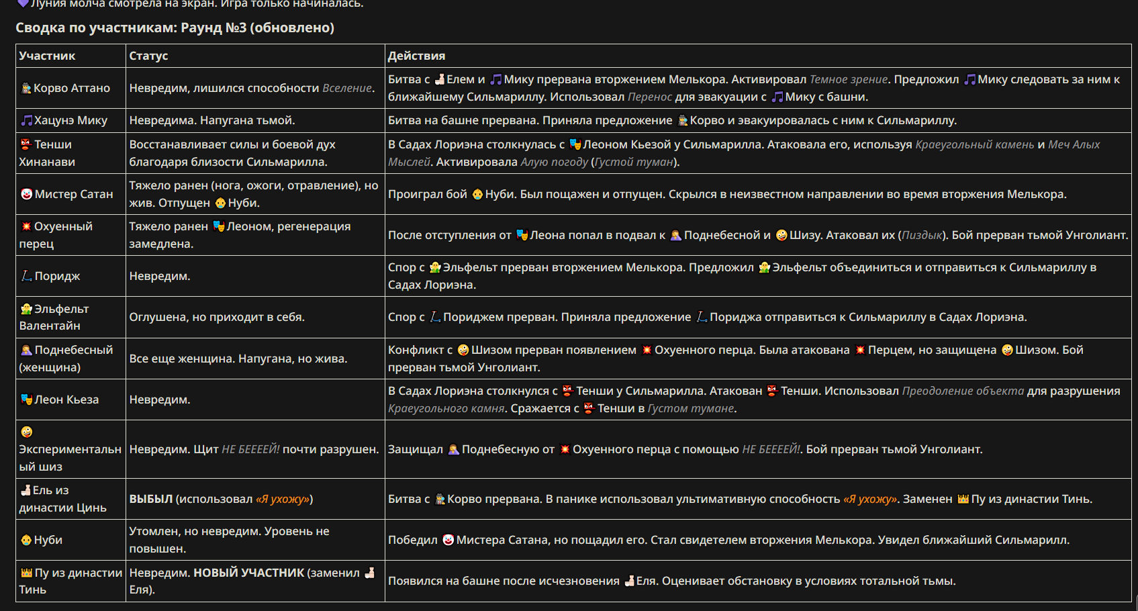
Task: Click the clown emoji beside Мистер Сатан in Участник column
Action: (26, 194)
